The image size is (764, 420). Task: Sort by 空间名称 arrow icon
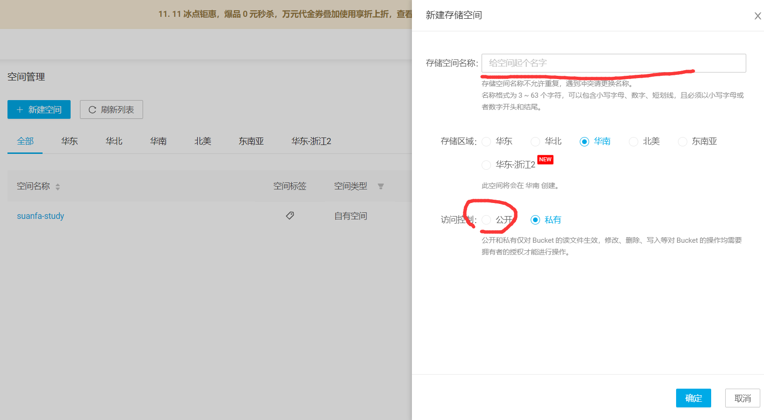tap(58, 187)
